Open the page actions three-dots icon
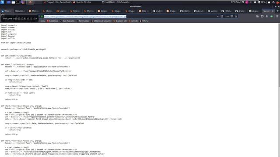Screen dimensions: 280x157 pos(227,17)
